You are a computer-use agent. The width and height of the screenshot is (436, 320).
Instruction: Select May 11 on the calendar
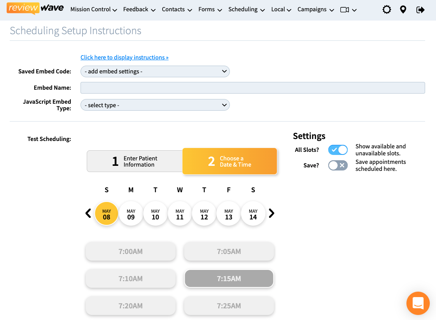coord(180,214)
